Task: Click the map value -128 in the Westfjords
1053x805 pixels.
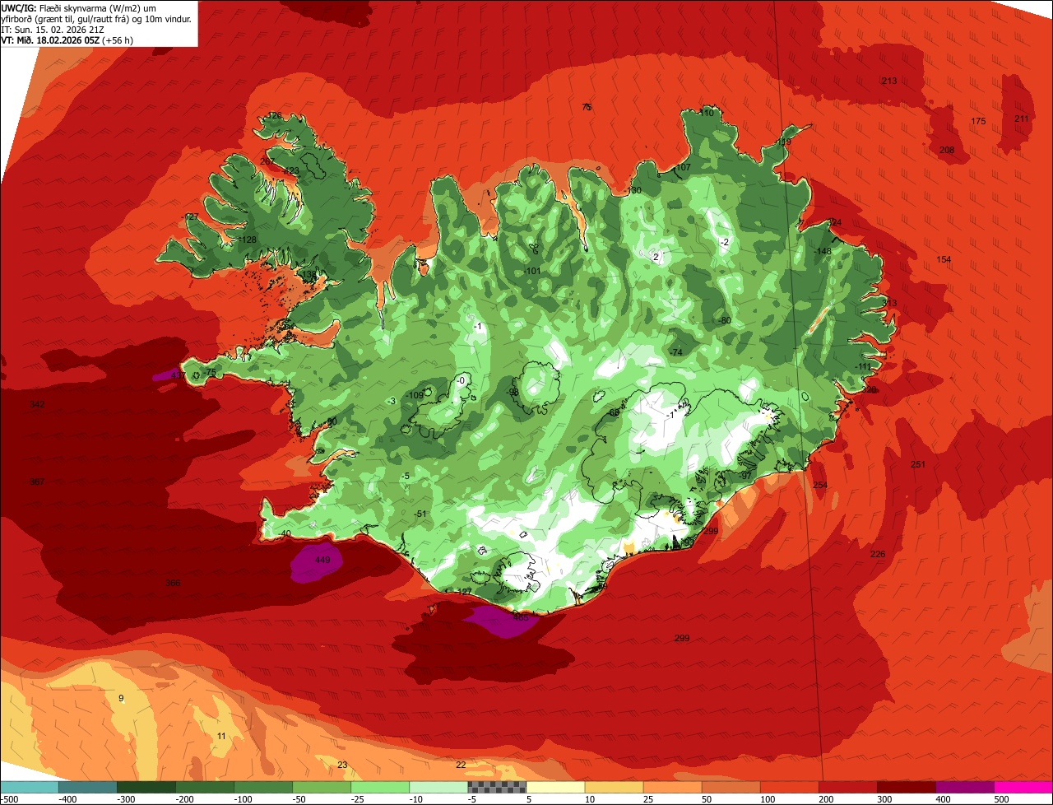Action: [247, 240]
